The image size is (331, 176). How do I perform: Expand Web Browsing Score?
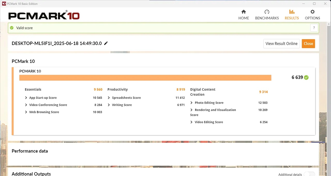[26, 112]
